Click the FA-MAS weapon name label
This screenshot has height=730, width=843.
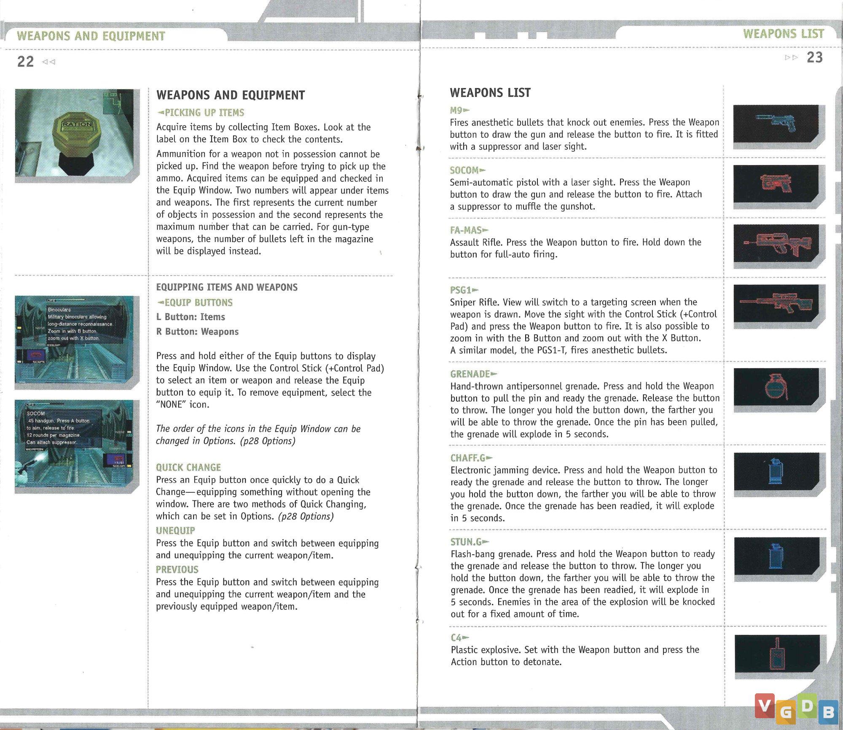click(469, 230)
